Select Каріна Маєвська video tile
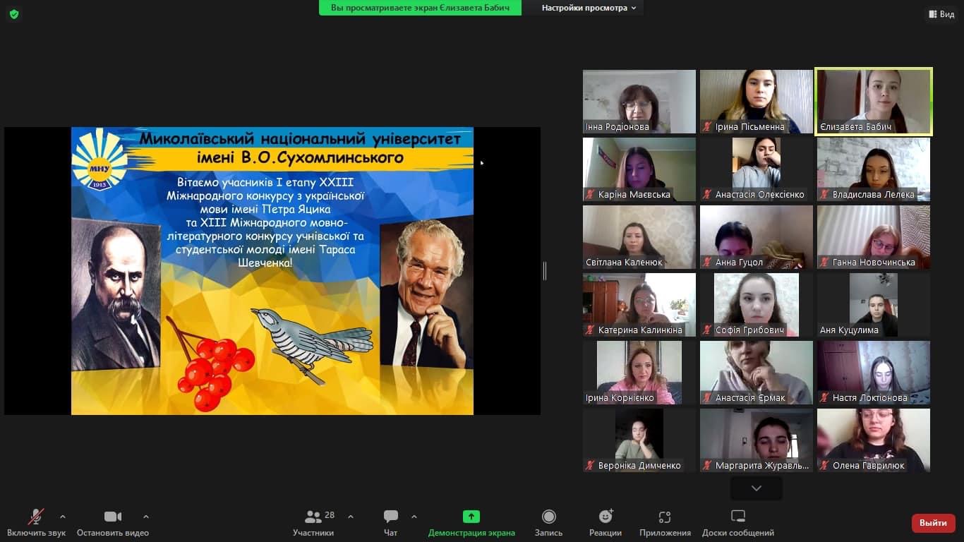The width and height of the screenshot is (964, 542). click(x=639, y=169)
